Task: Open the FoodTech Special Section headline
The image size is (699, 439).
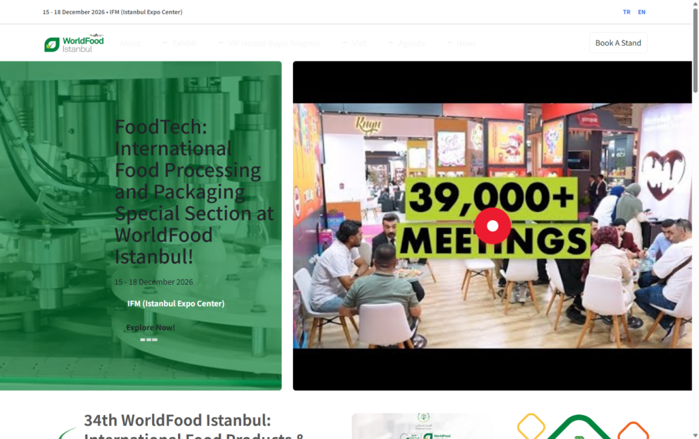Action: click(x=194, y=192)
